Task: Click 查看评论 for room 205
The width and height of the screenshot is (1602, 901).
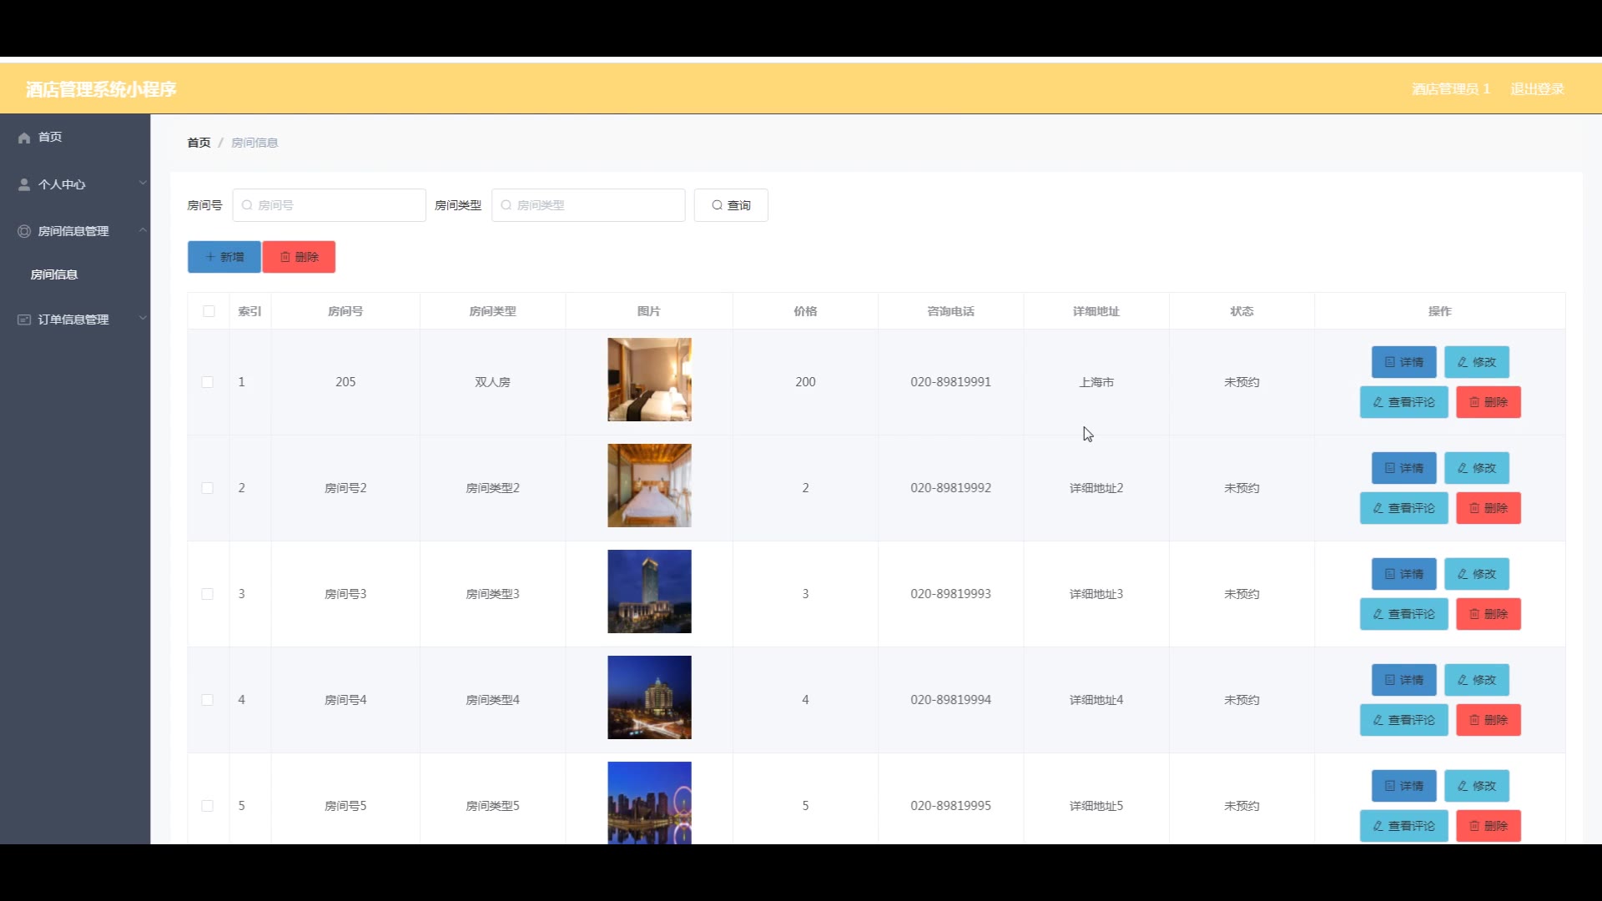Action: [1404, 402]
